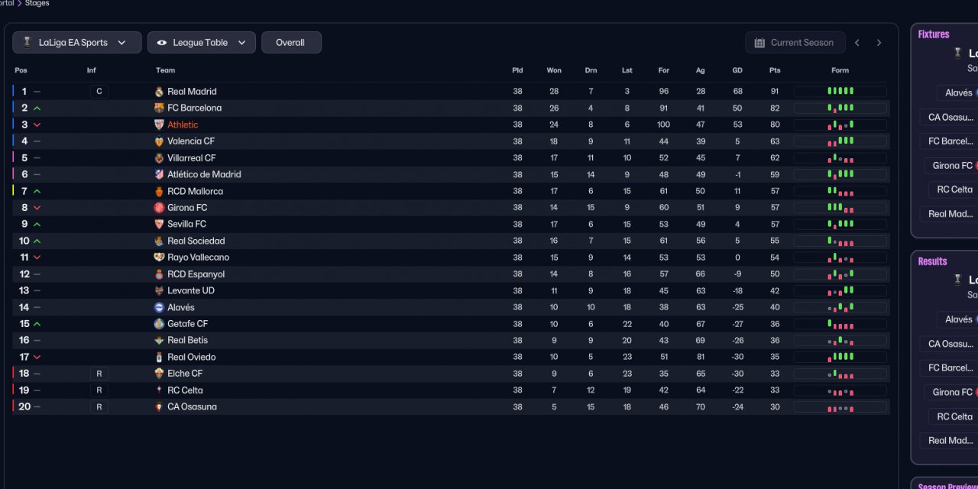This screenshot has height=489, width=978.
Task: Click the Levante UD club badge
Action: point(159,290)
